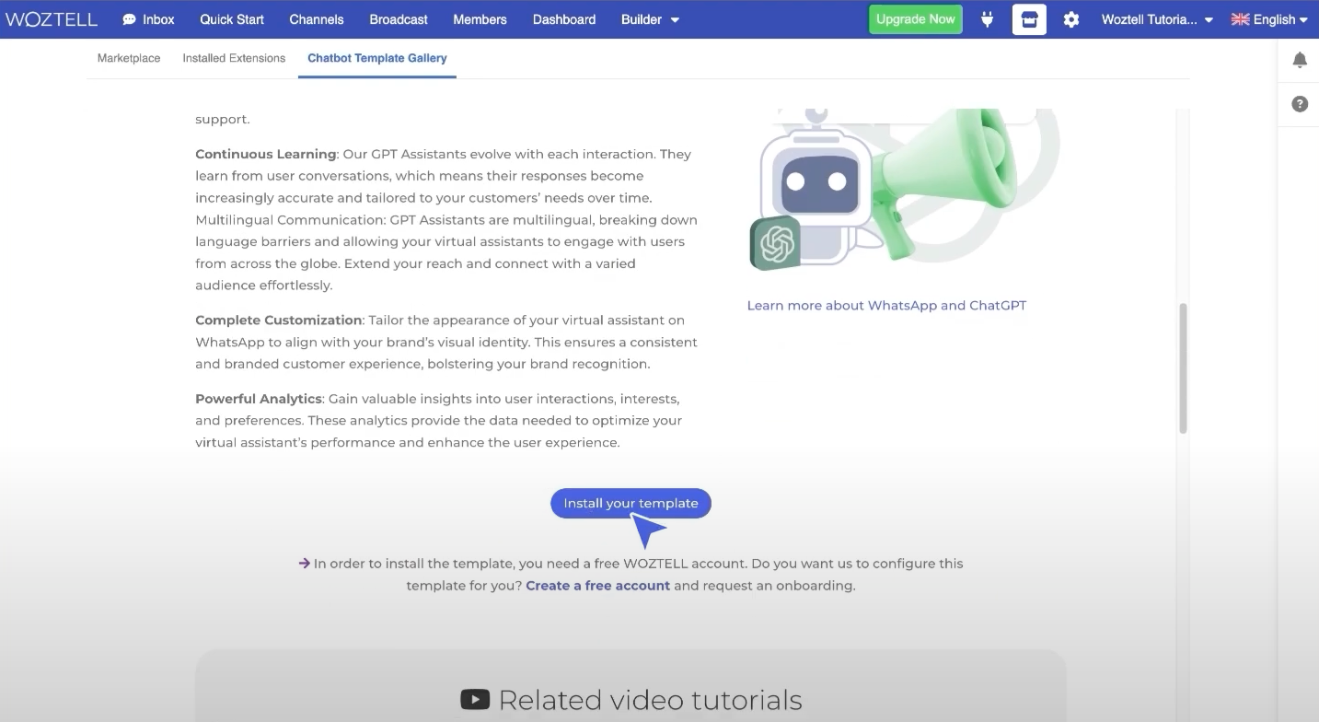Open settings gear icon
1319x722 pixels.
1071,19
